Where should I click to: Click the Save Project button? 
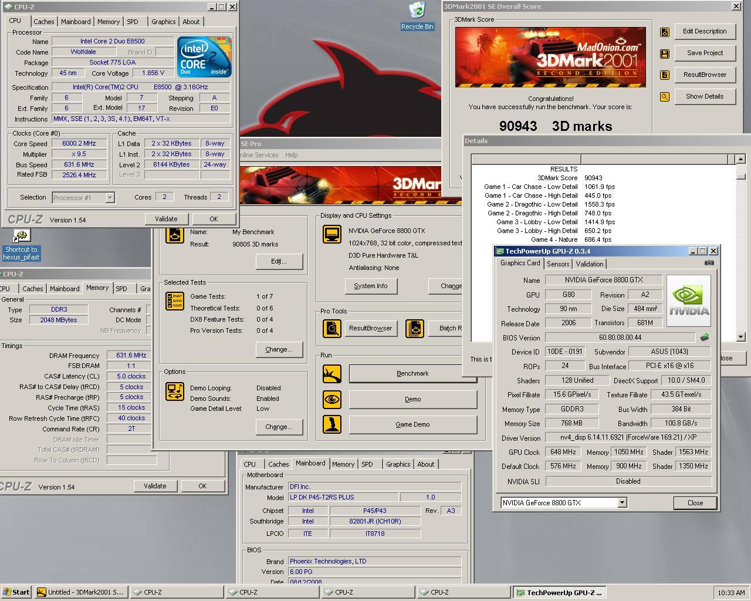tap(705, 53)
